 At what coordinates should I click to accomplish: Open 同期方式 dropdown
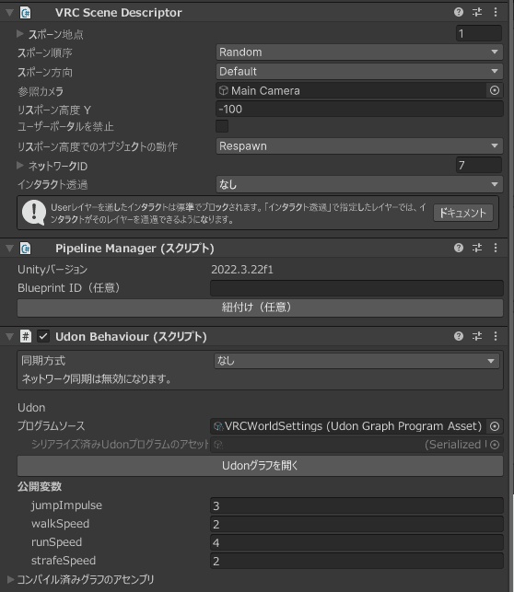point(356,361)
